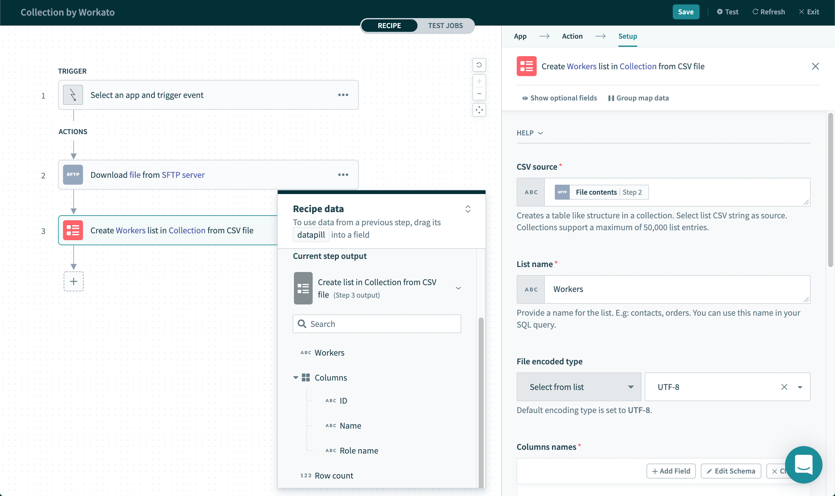
Task: Open the chat support bubble
Action: pos(803,464)
